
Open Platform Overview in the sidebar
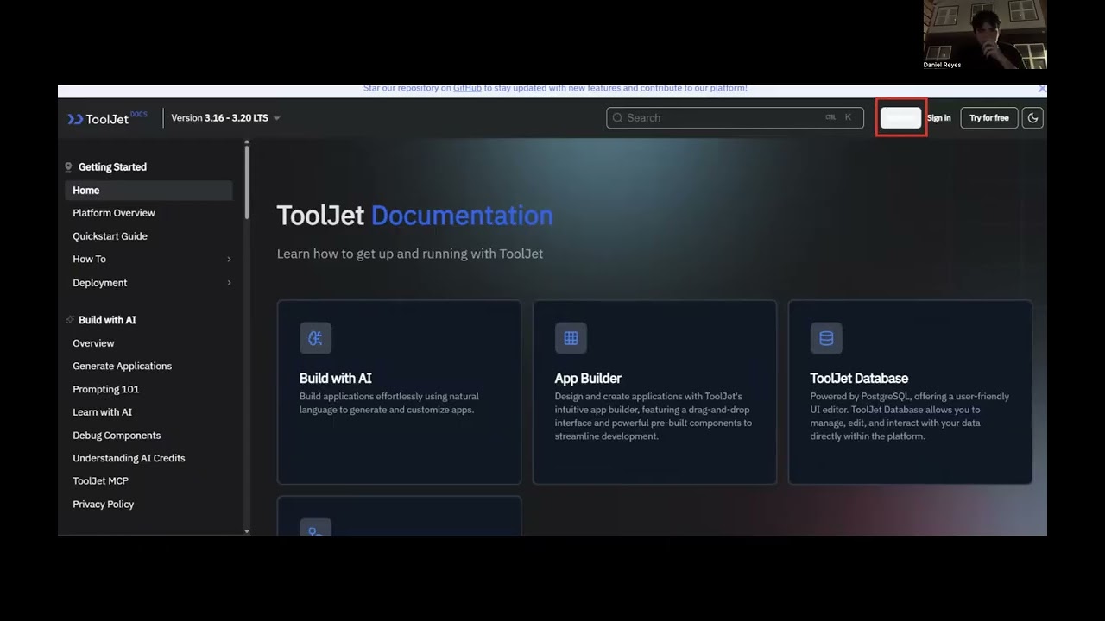114,213
